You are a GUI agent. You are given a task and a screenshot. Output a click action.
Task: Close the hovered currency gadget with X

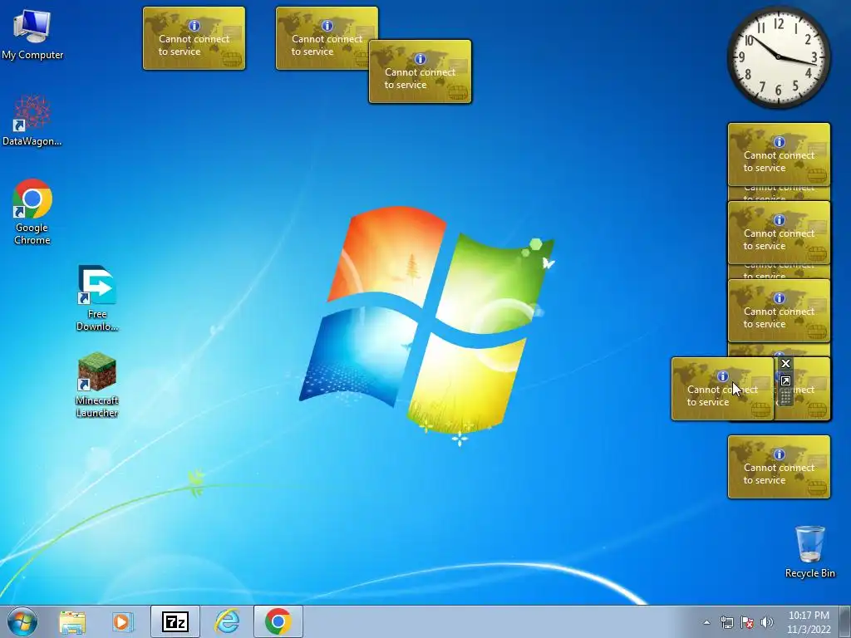pyautogui.click(x=785, y=364)
